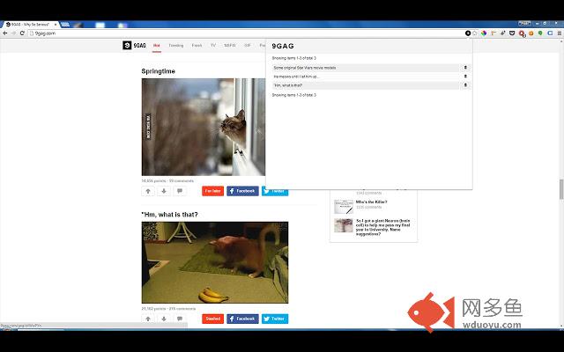Image resolution: width=564 pixels, height=352 pixels.
Task: Open the Chrome hamburger menu
Action: [x=560, y=33]
